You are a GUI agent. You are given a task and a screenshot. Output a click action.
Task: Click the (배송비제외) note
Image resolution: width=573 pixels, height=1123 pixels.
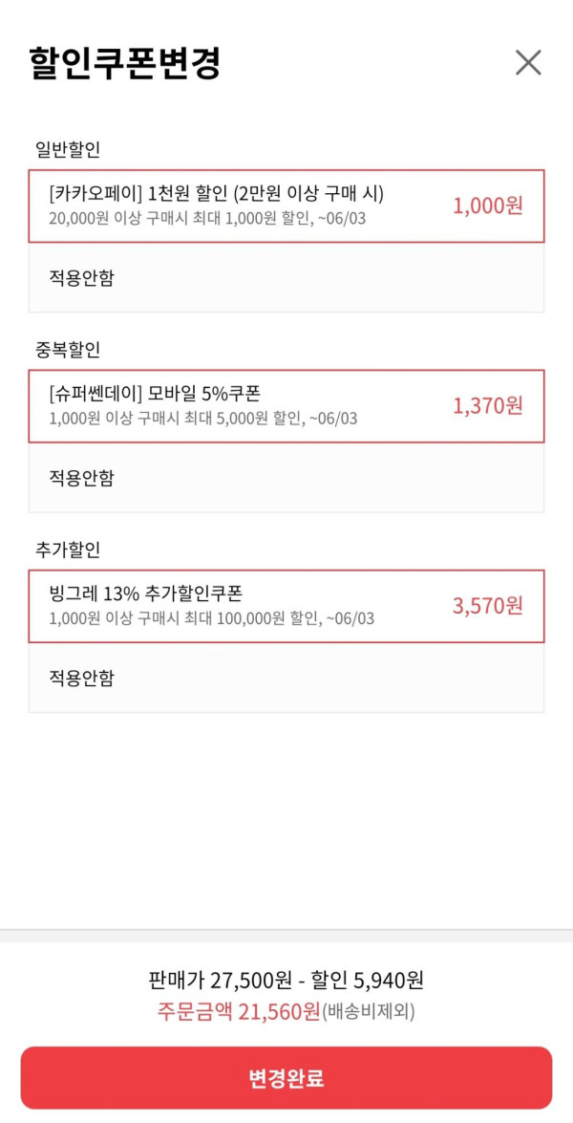(x=369, y=1011)
